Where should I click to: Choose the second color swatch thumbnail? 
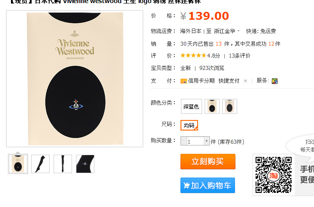212,106
